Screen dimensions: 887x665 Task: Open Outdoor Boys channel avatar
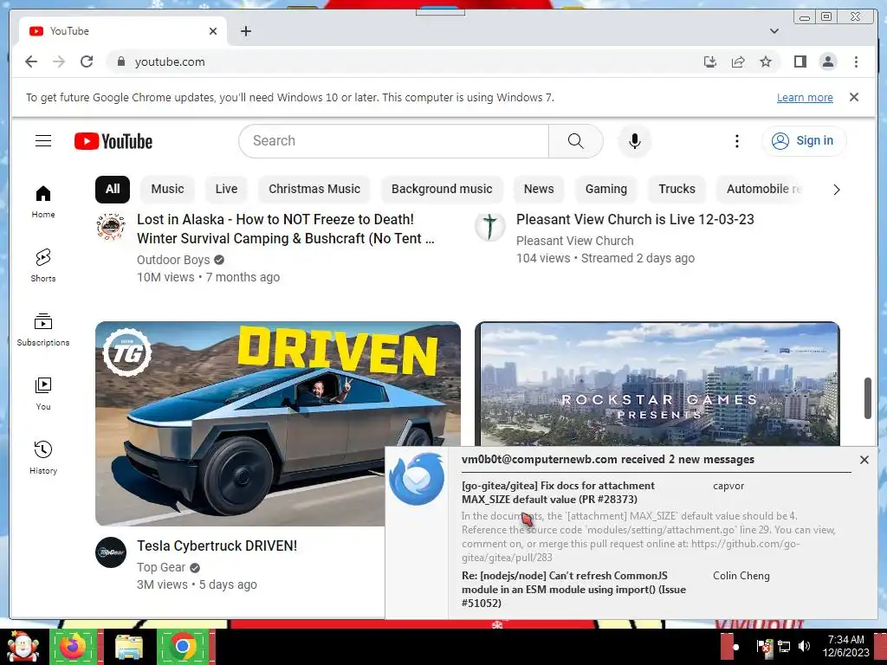pos(111,227)
